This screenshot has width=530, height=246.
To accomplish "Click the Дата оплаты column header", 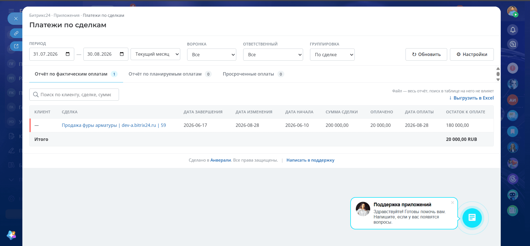I will pyautogui.click(x=419, y=112).
